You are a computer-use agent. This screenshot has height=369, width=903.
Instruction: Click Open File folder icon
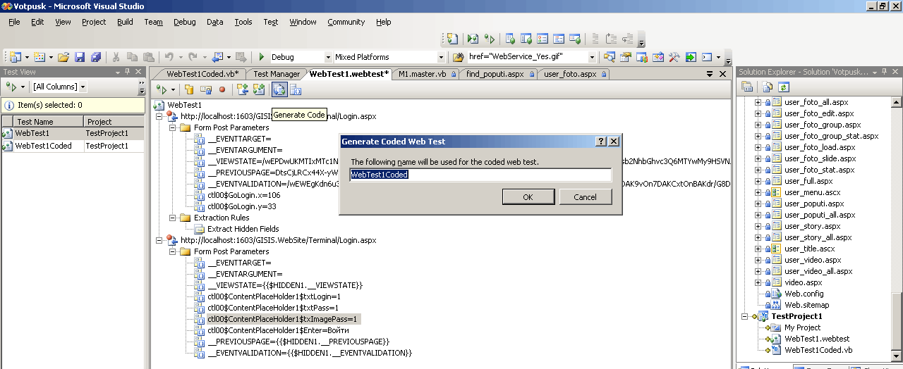pos(63,57)
